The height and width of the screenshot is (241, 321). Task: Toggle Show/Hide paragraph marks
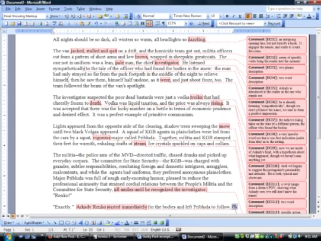[164, 24]
